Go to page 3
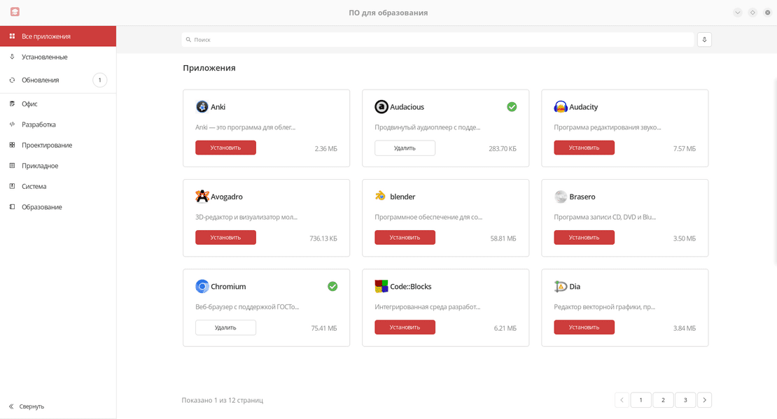Screen dimensions: 777x419 [x=685, y=399]
